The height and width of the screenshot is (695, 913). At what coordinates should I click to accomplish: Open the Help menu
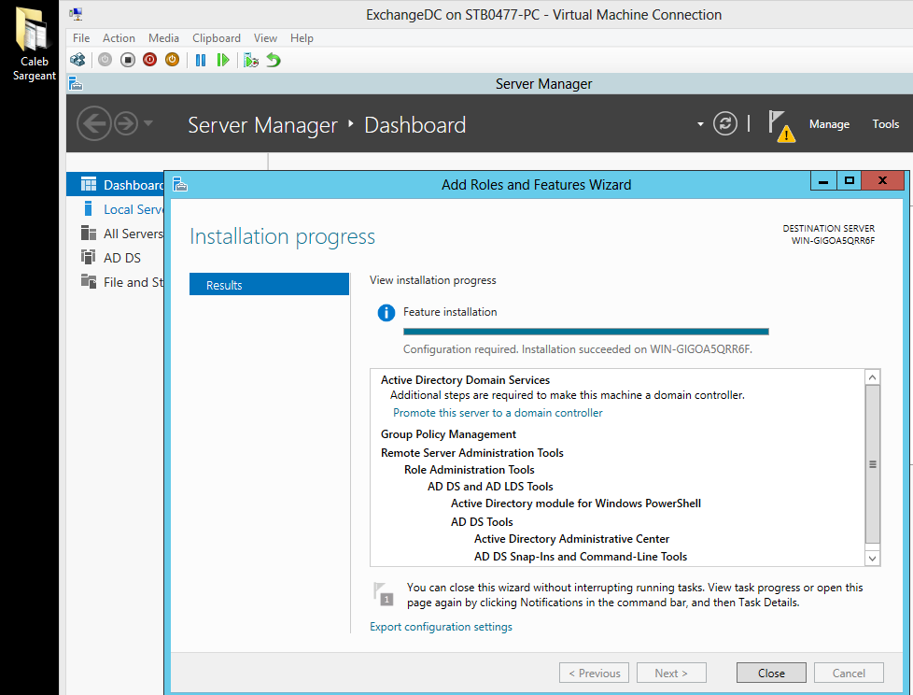[302, 38]
